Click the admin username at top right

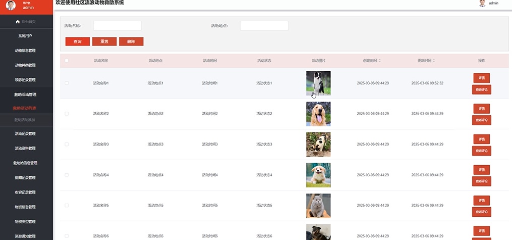(493, 3)
